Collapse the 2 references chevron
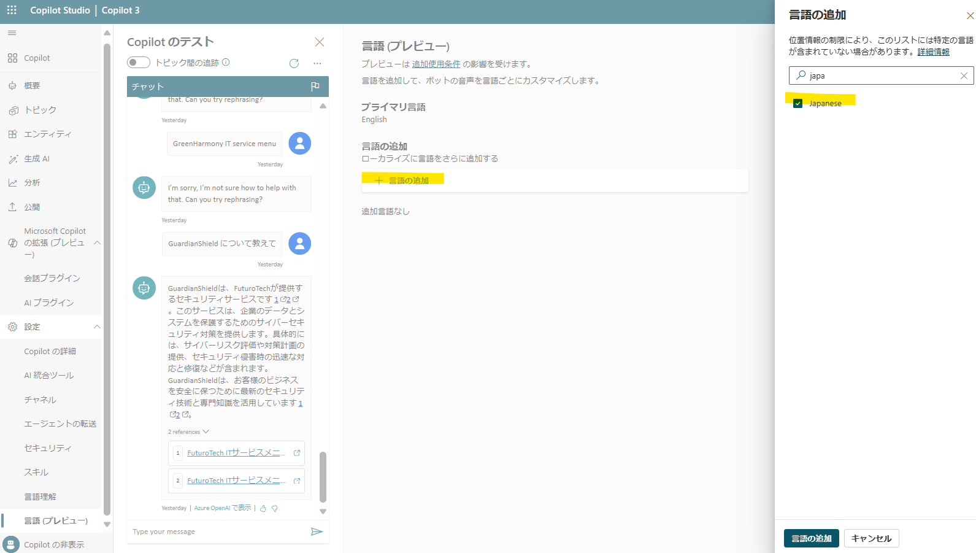 206,431
